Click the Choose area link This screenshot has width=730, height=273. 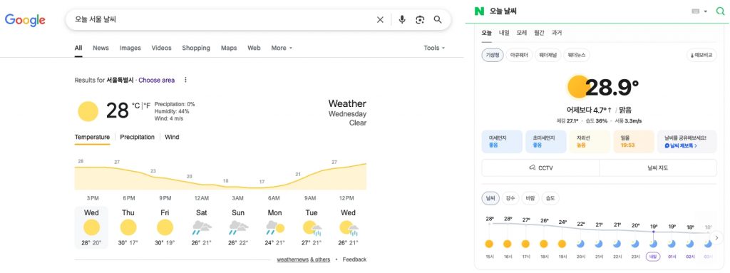tap(156, 80)
